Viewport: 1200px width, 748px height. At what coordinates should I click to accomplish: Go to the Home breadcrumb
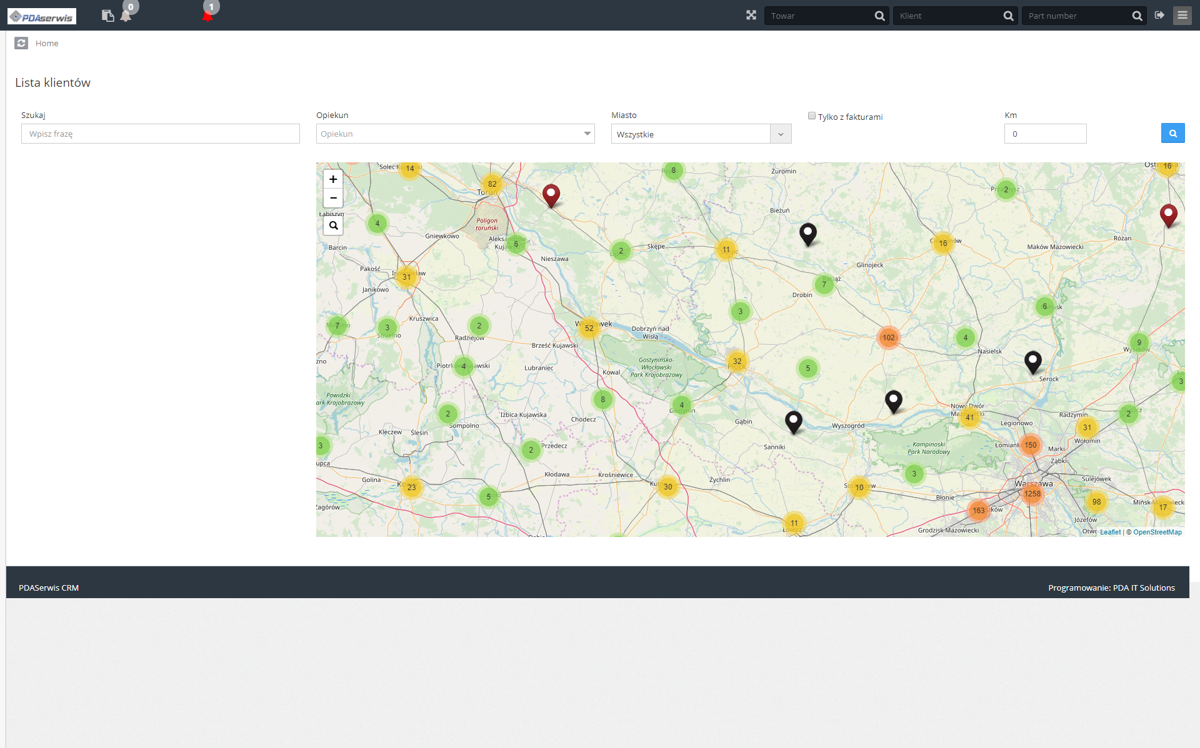tap(47, 43)
